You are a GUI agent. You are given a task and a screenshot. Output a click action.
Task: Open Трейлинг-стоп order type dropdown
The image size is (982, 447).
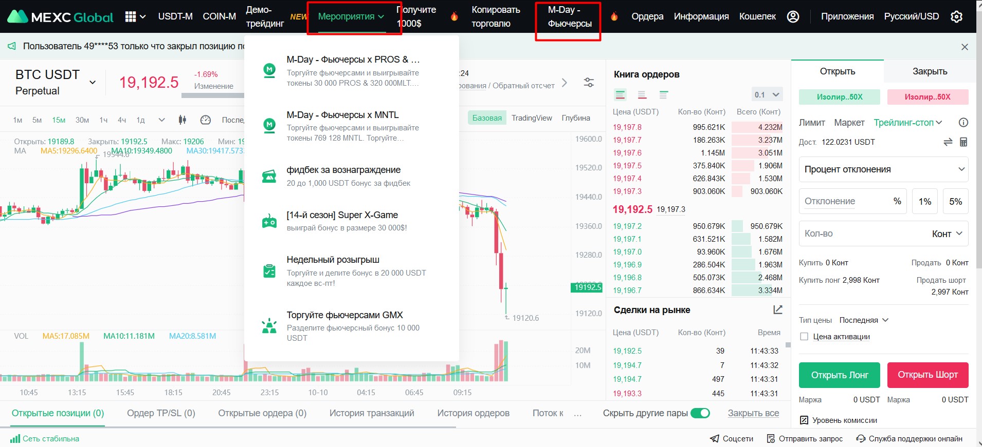(908, 123)
